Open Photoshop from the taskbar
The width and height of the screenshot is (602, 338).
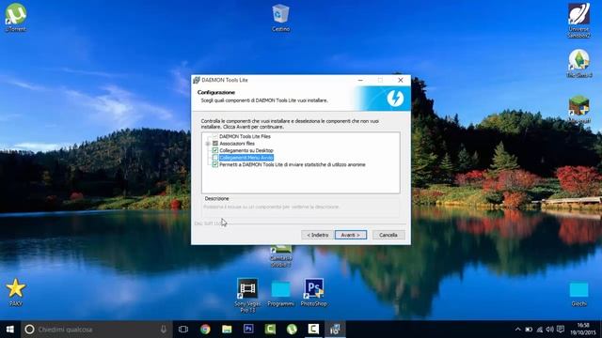(248, 330)
